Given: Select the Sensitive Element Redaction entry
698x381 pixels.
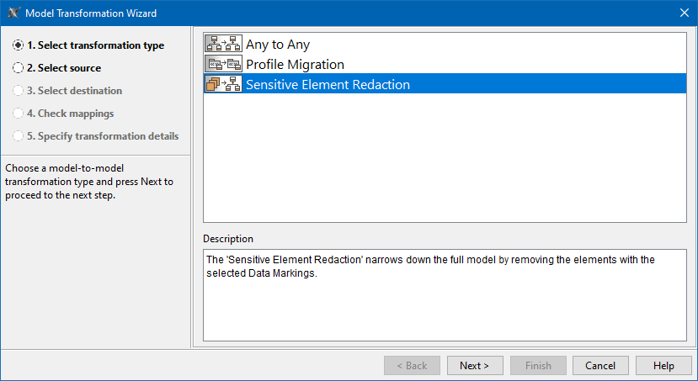Looking at the screenshot, I should [328, 84].
